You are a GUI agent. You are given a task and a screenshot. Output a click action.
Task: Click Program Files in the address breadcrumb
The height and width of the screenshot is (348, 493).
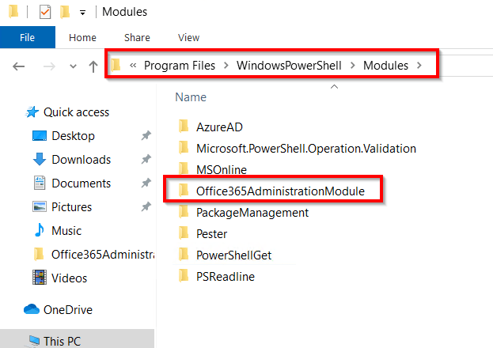(x=181, y=66)
